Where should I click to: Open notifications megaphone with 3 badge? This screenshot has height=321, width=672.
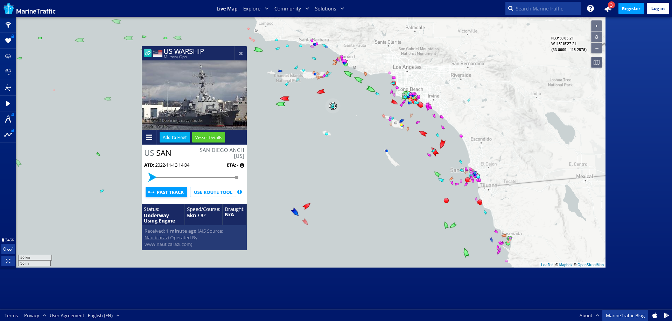click(608, 9)
